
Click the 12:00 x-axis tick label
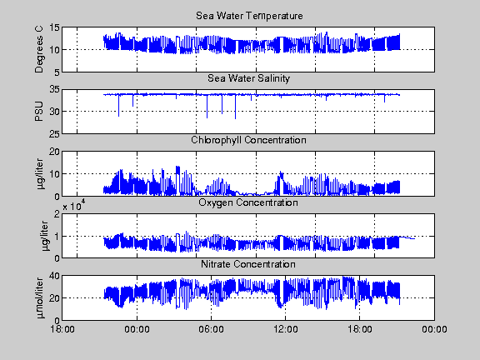[285, 329]
